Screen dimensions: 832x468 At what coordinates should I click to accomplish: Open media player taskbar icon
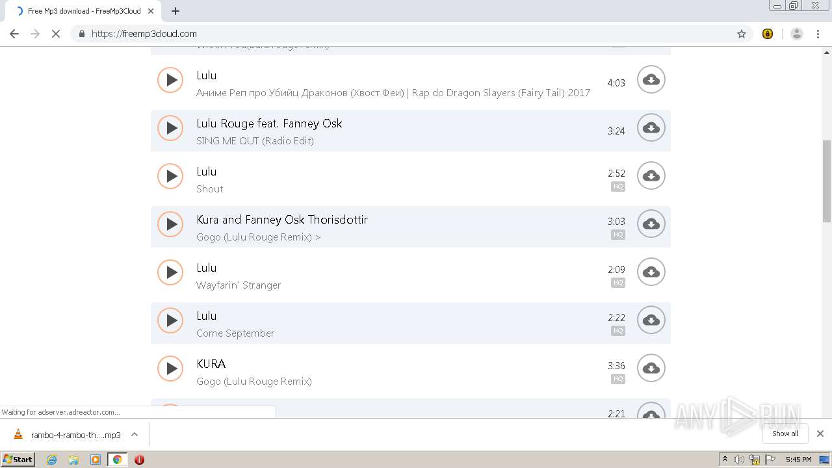[x=96, y=460]
